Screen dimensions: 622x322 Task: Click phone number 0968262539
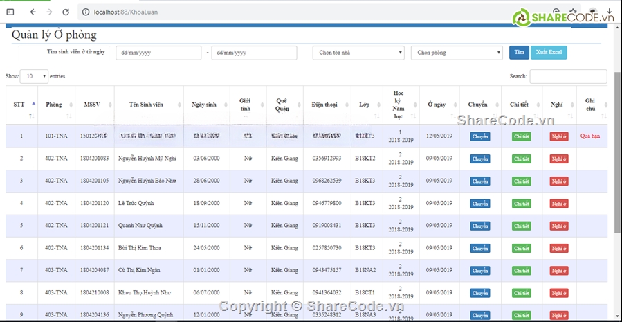pos(327,181)
